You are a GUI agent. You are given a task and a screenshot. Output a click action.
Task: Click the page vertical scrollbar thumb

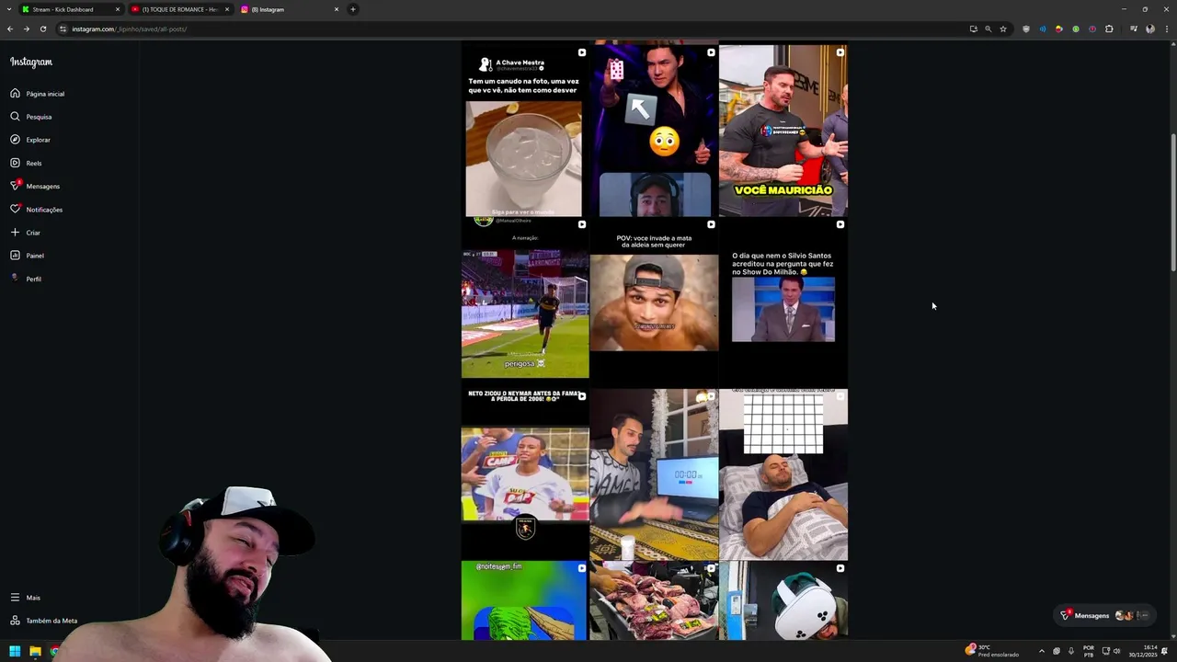[1172, 202]
